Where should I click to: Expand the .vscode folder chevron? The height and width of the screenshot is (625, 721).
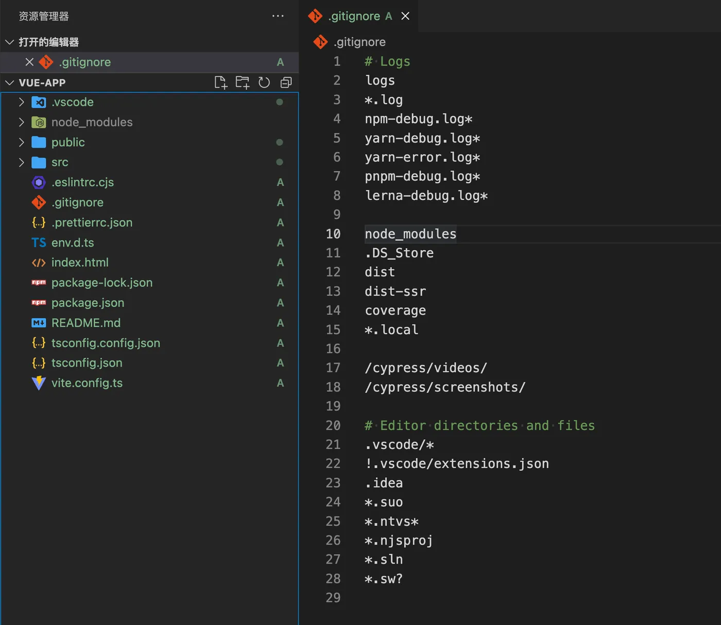(21, 102)
